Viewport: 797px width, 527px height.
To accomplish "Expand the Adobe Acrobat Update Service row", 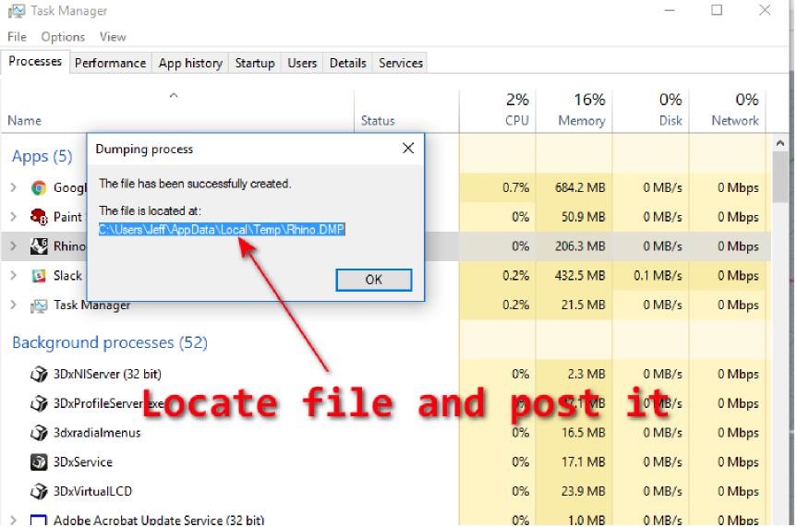I will click(x=13, y=521).
